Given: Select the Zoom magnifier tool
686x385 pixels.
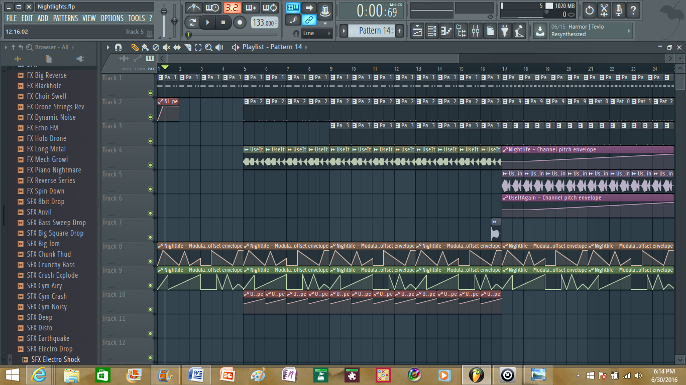Looking at the screenshot, I should click(208, 47).
